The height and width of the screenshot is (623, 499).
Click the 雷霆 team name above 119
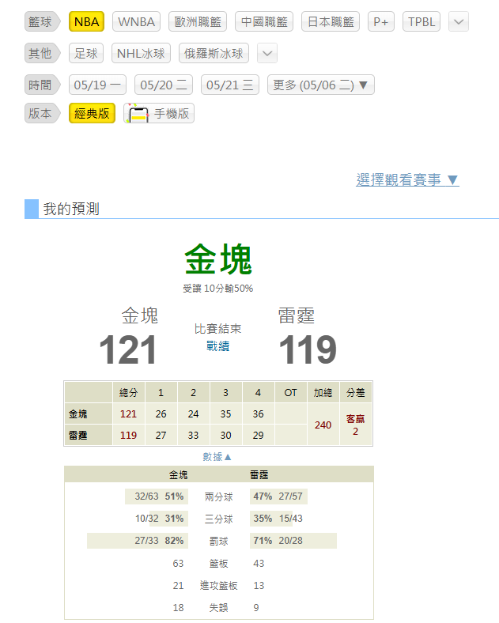coord(297,316)
